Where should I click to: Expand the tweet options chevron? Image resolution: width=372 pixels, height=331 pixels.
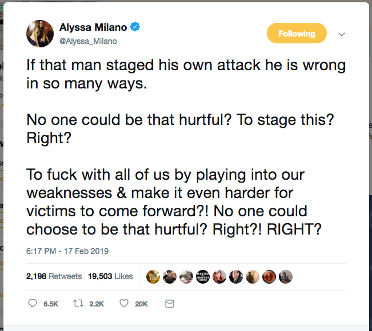(x=342, y=34)
